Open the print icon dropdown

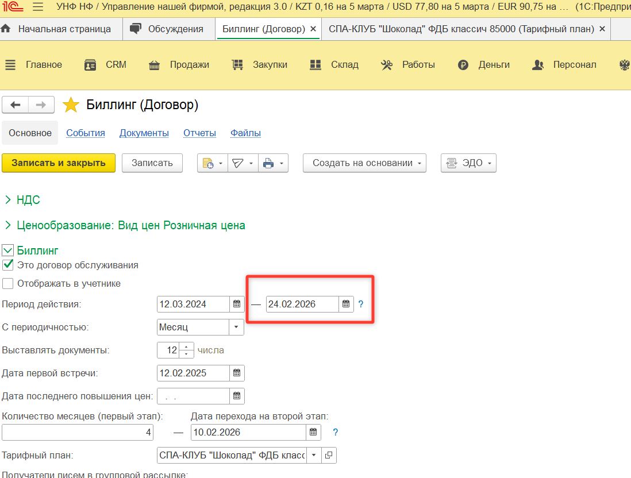click(x=273, y=163)
